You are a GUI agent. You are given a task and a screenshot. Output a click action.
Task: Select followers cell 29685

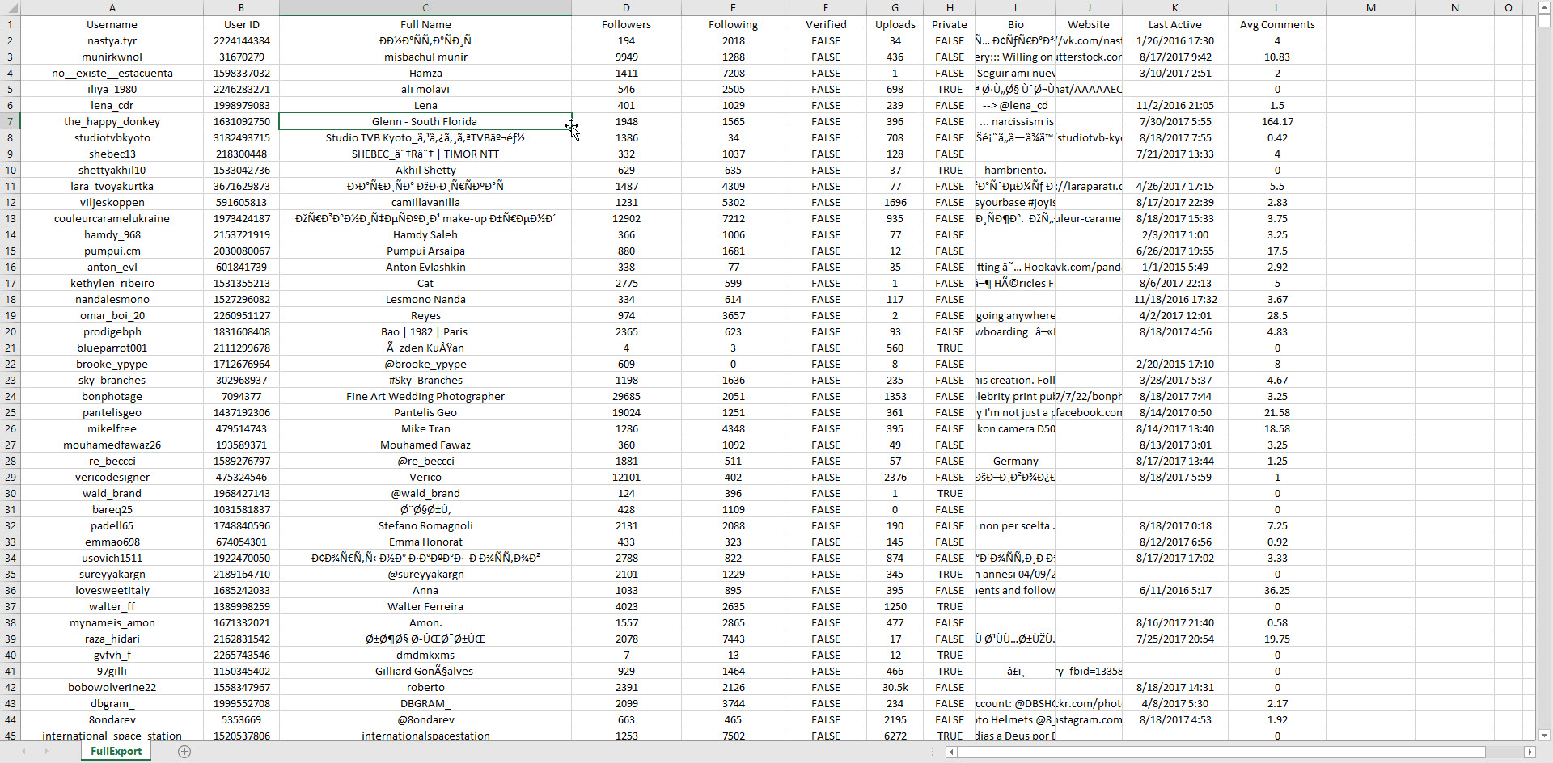(626, 396)
